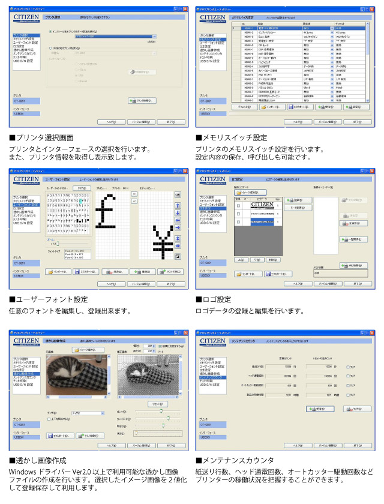Viewport: 384px width, 504px height.
Task: Click the Default button in Memory Switch window
Action: click(x=245, y=107)
